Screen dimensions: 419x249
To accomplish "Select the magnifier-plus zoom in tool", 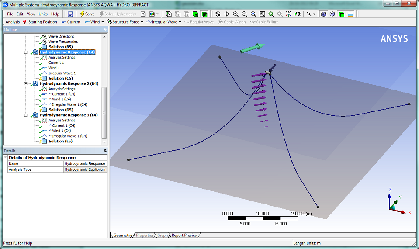I will 244,14.
